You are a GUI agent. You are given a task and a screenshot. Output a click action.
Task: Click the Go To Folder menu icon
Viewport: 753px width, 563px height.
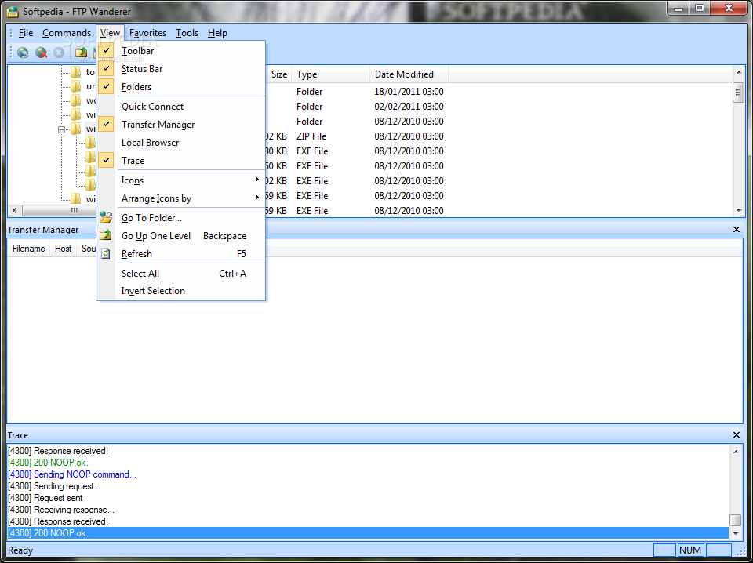click(x=106, y=217)
